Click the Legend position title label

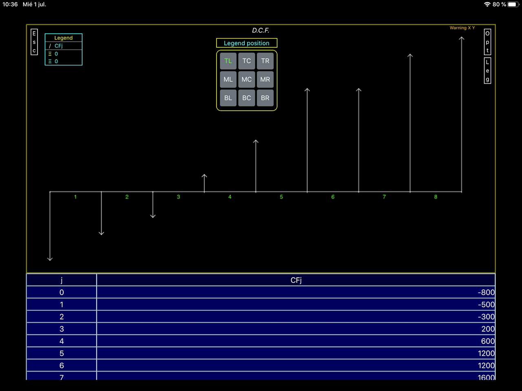pyautogui.click(x=247, y=43)
